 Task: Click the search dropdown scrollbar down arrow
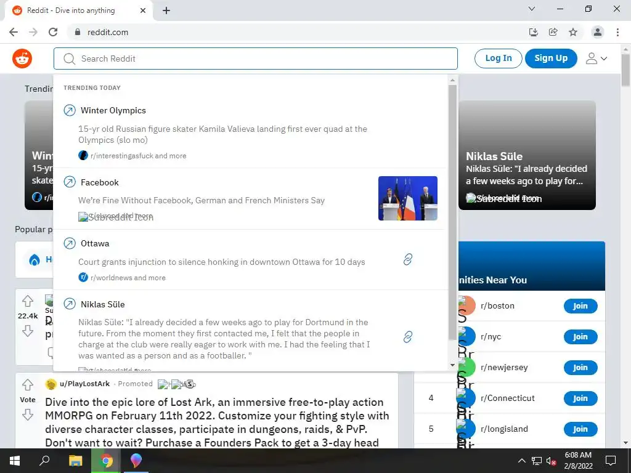coord(452,365)
